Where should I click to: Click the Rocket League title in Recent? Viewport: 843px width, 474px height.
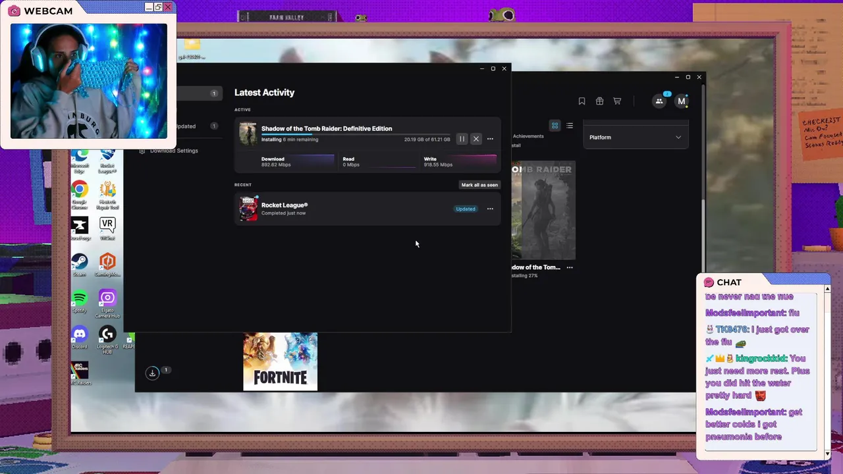click(285, 205)
